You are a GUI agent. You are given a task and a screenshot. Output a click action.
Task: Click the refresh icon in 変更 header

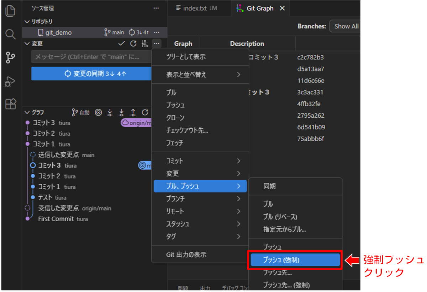[133, 43]
